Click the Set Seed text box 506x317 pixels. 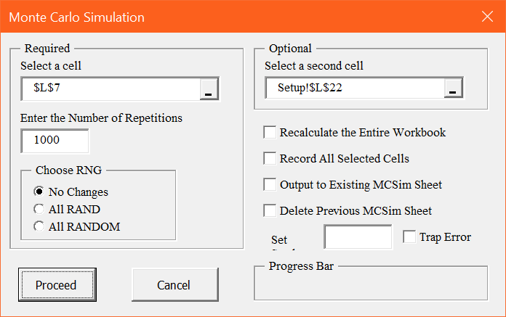pyautogui.click(x=358, y=237)
